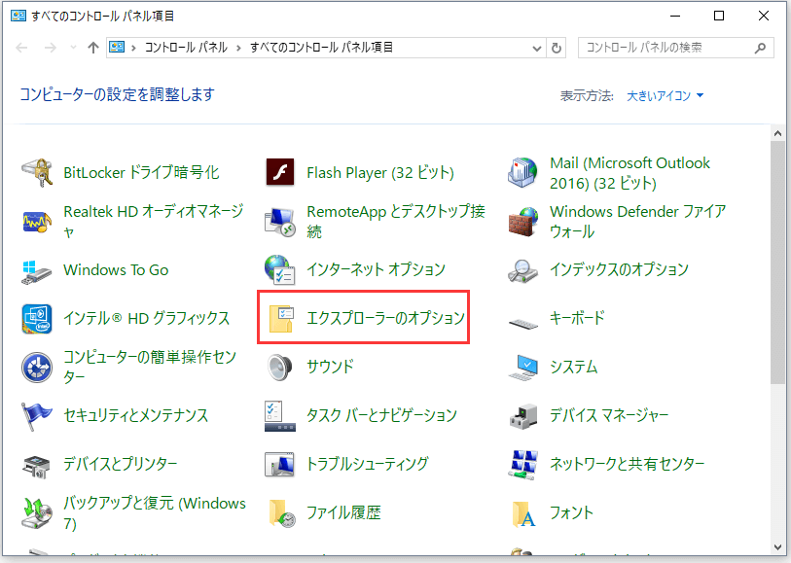Click the Flash Player (32 ビット) icon
This screenshot has width=791, height=563.
pyautogui.click(x=280, y=173)
